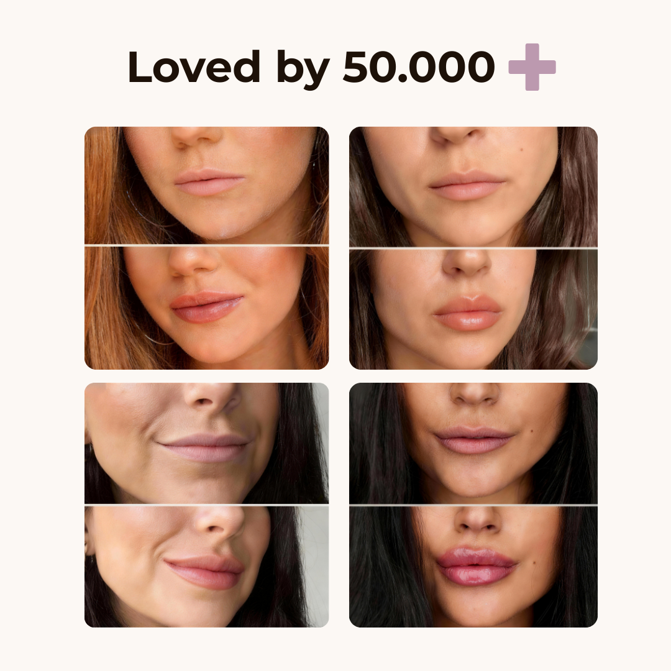Click the divider in the bottom-left card

coord(207,505)
